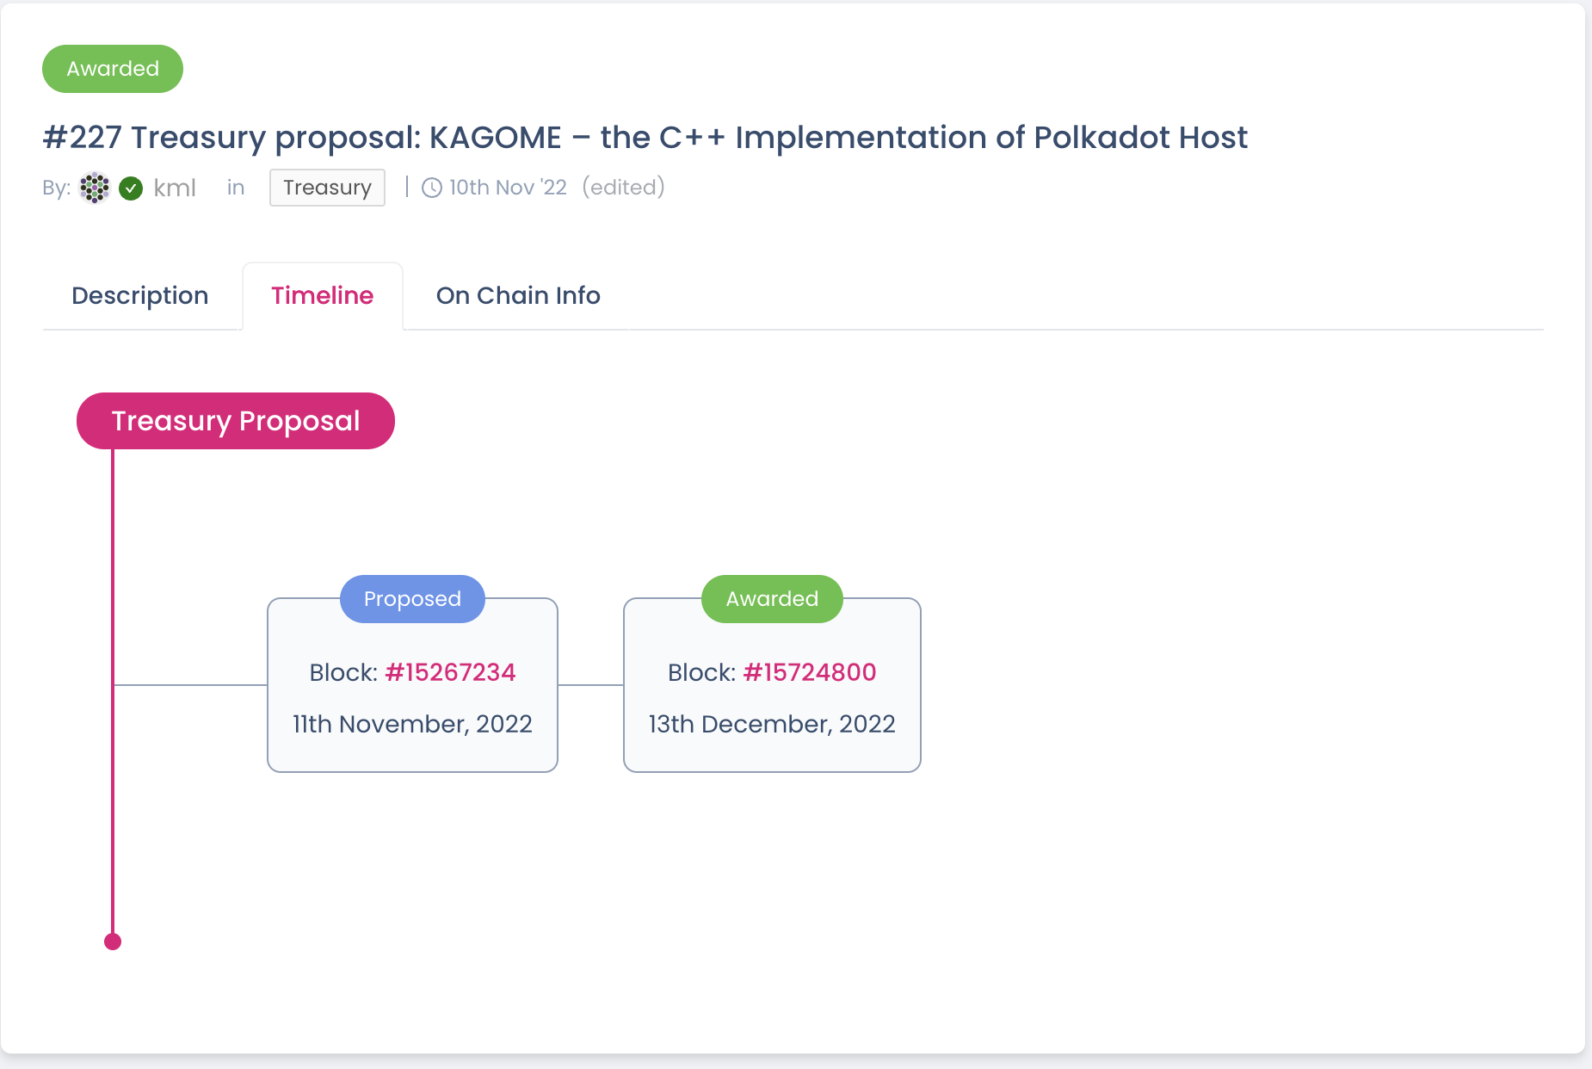
Task: Open block #15267234 link
Action: (450, 672)
